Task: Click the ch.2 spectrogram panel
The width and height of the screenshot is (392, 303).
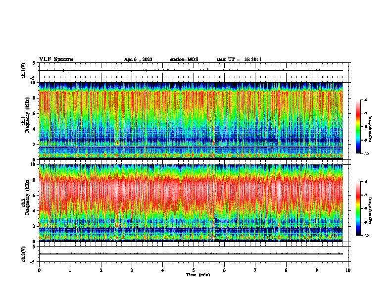Action: pyautogui.click(x=191, y=203)
